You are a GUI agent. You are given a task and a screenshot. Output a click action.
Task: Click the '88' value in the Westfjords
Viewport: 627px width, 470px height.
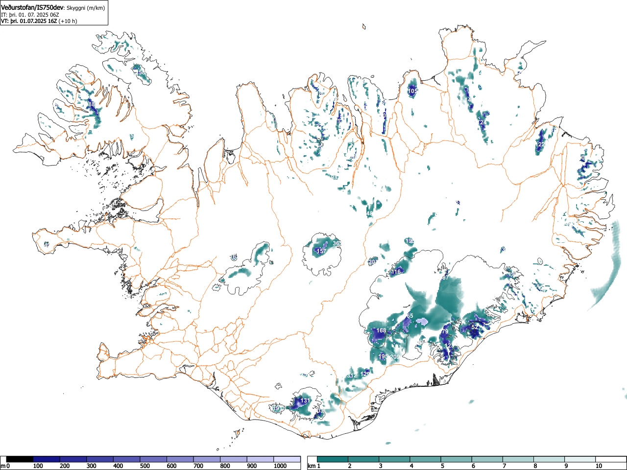91,104
